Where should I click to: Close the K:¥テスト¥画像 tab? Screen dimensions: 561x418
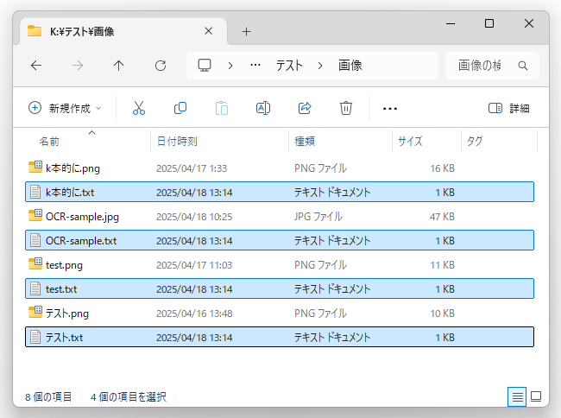pyautogui.click(x=209, y=31)
